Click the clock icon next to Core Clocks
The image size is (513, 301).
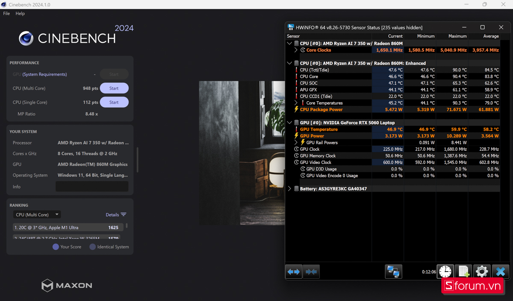pos(303,50)
